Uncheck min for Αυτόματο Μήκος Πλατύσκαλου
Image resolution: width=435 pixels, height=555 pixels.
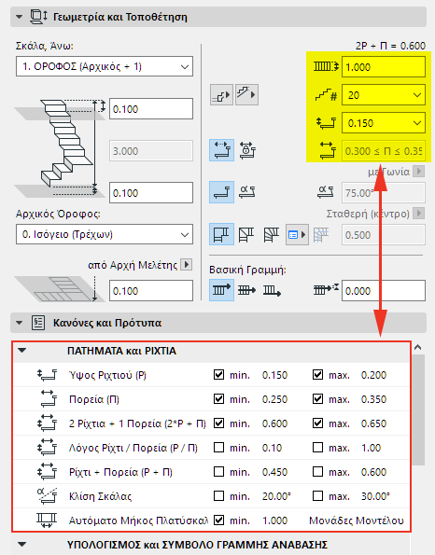click(219, 520)
